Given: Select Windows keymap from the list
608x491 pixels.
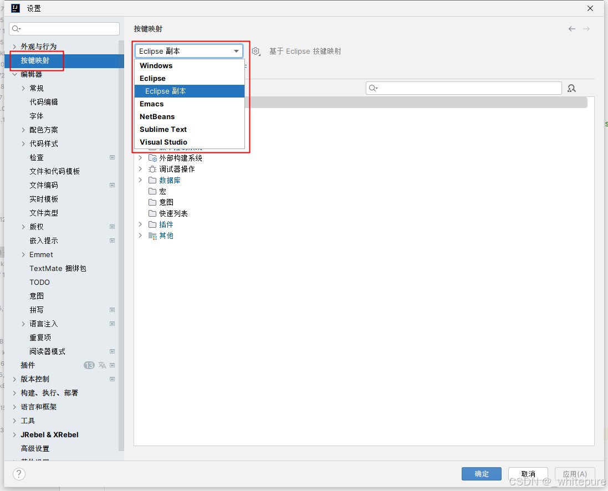Looking at the screenshot, I should coord(190,65).
